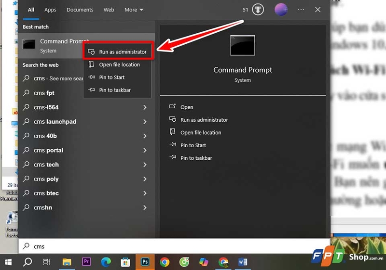Choose Open file location in context menu
This screenshot has width=386, height=270.
tap(117, 64)
